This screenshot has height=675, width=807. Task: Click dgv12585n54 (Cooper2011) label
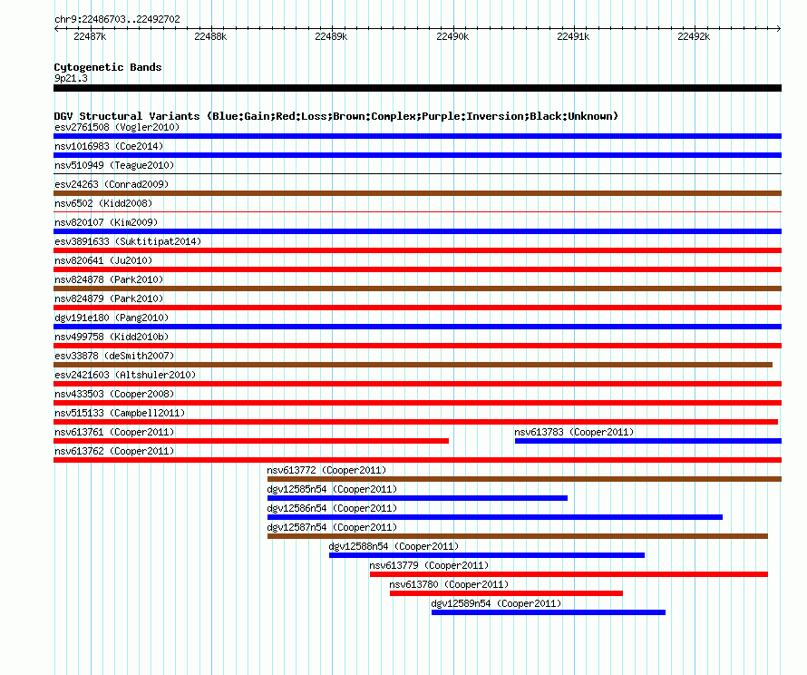click(332, 489)
